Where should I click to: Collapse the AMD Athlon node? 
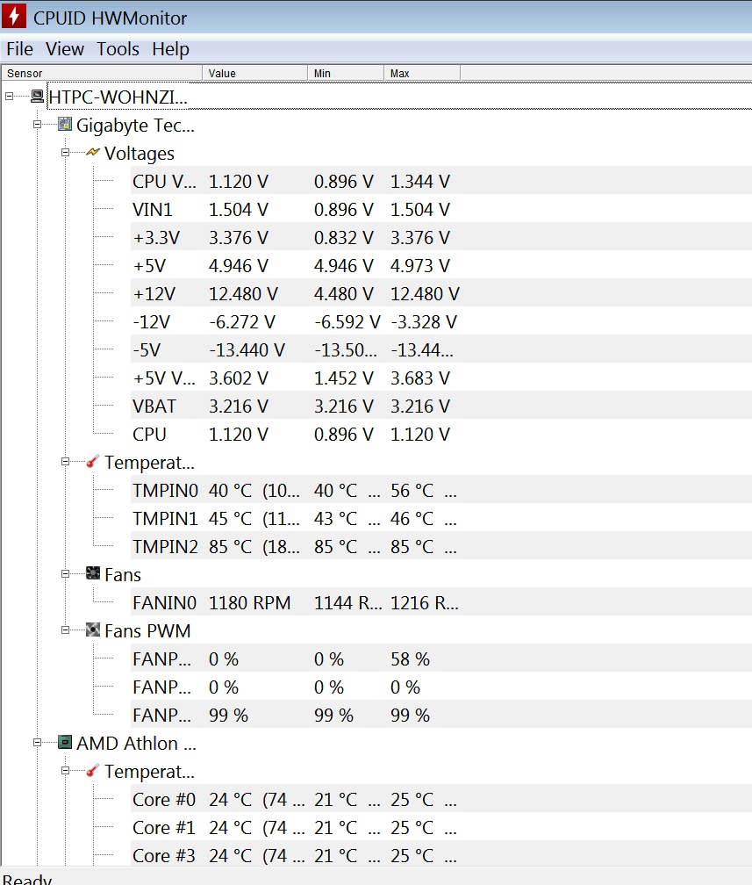click(x=37, y=743)
